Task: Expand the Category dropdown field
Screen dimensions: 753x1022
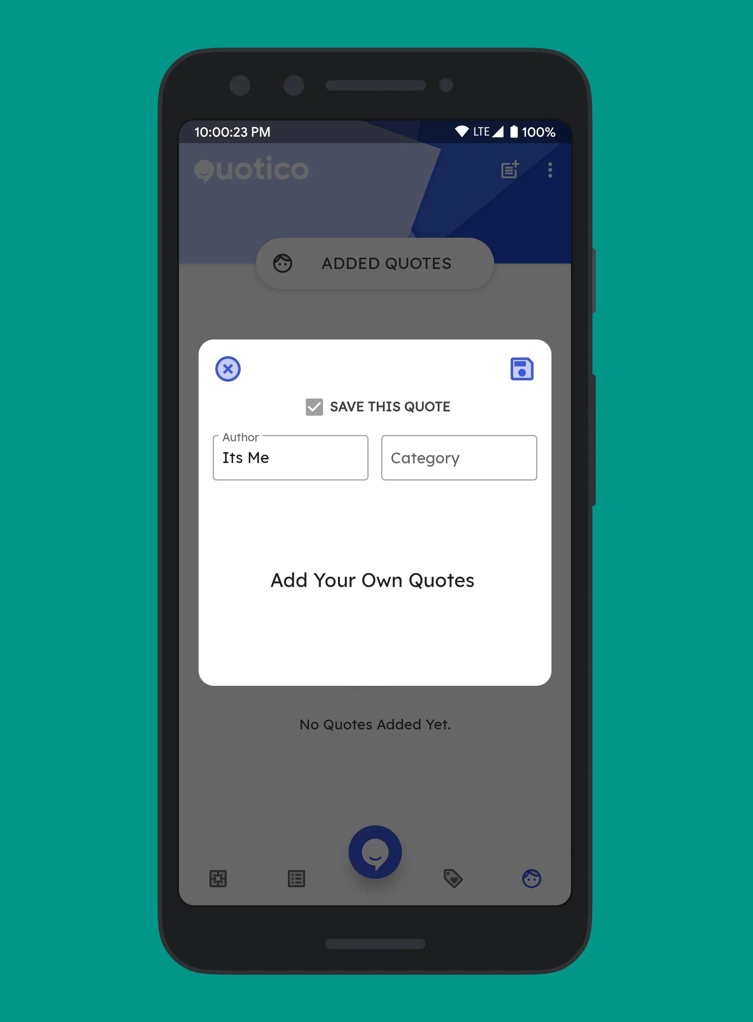Action: [x=459, y=458]
